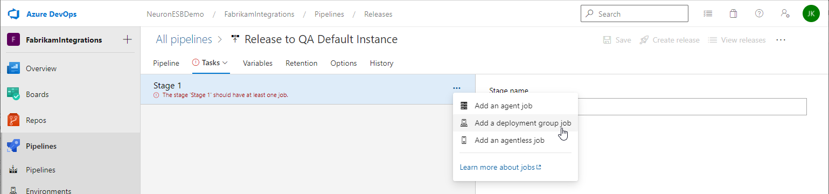Click the All pipelines breadcrumb link
Screen dimensions: 829x194
pyautogui.click(x=183, y=39)
